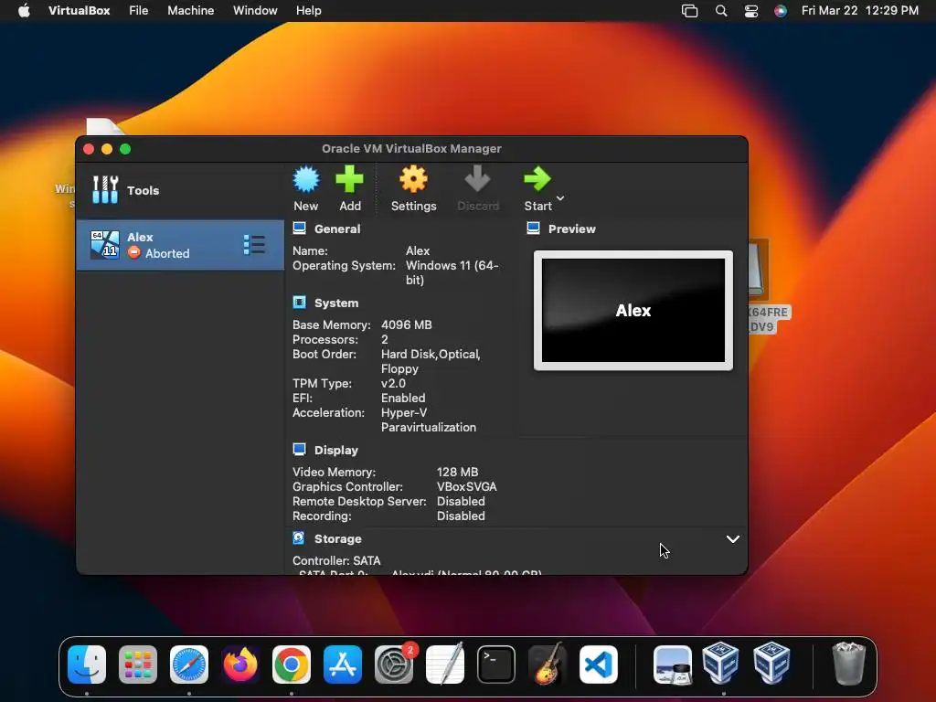
Task: Click the Storage disk icon
Action: pos(299,537)
